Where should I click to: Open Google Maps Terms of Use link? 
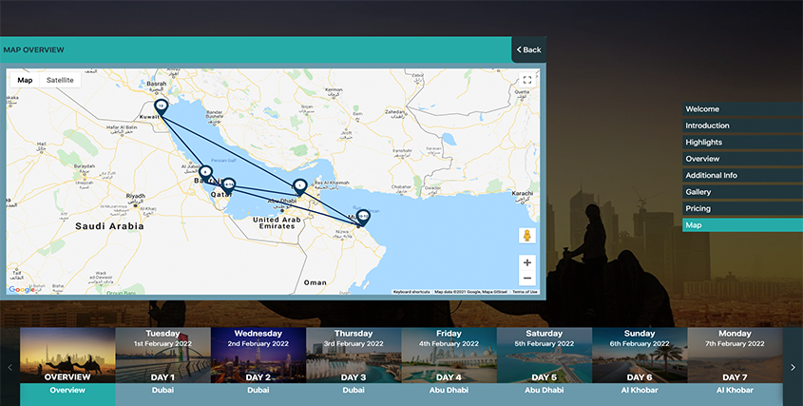(x=525, y=292)
